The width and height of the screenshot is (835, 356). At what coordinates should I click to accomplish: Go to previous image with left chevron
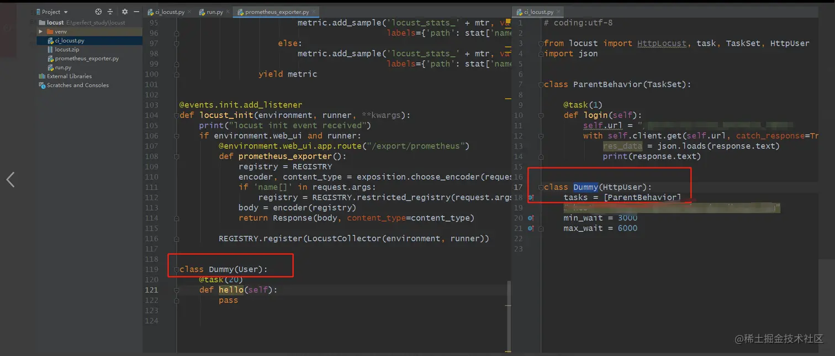(x=10, y=180)
